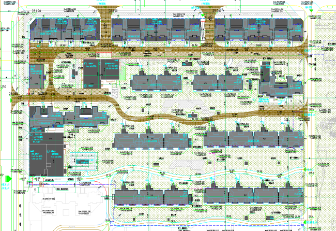The image size is (336, 231).
Task: Pick the elevation label 28.100
Action: [x=36, y=10]
